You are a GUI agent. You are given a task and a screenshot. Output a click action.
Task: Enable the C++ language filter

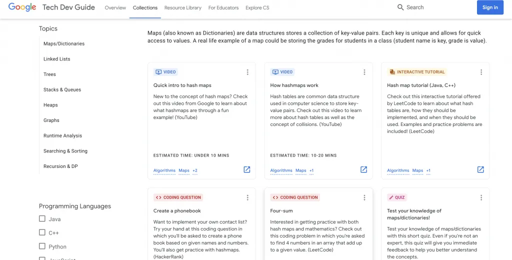[x=42, y=232]
